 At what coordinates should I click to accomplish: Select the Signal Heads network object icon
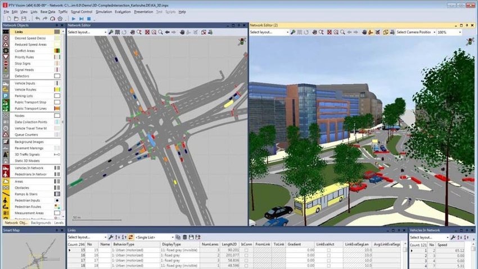tap(5, 70)
